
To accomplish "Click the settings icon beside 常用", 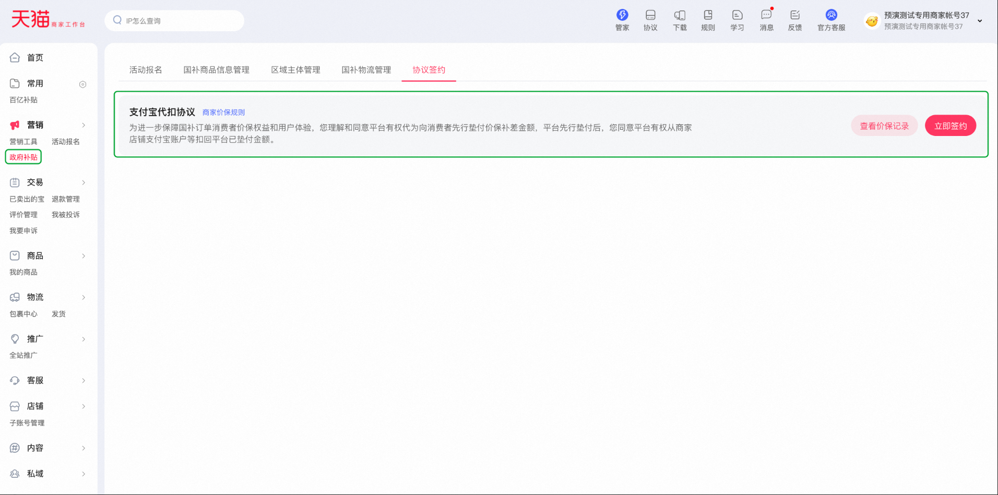I will [82, 84].
